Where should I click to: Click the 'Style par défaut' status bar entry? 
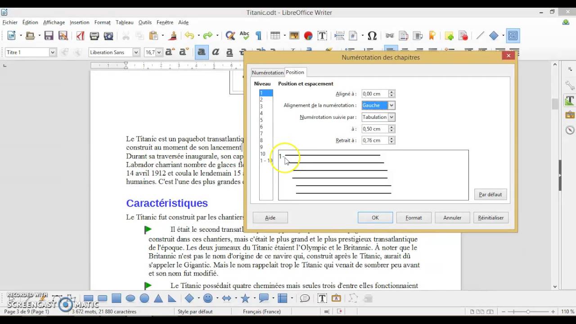195,311
